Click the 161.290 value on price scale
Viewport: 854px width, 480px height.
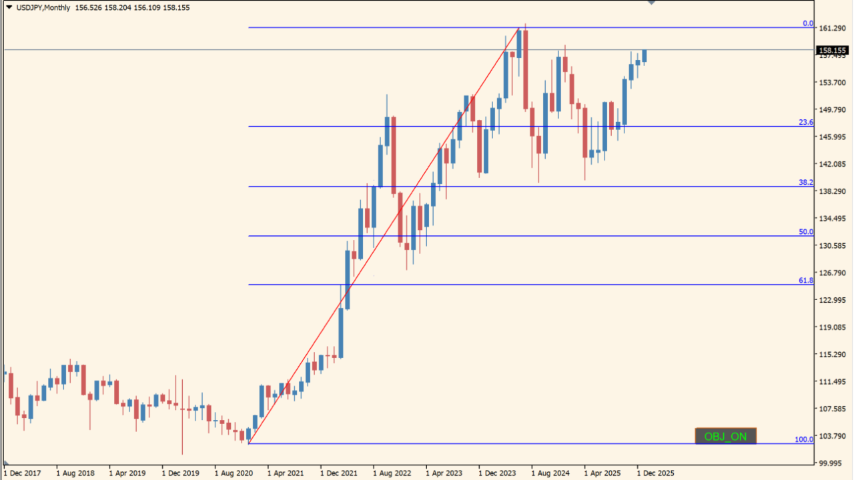832,28
